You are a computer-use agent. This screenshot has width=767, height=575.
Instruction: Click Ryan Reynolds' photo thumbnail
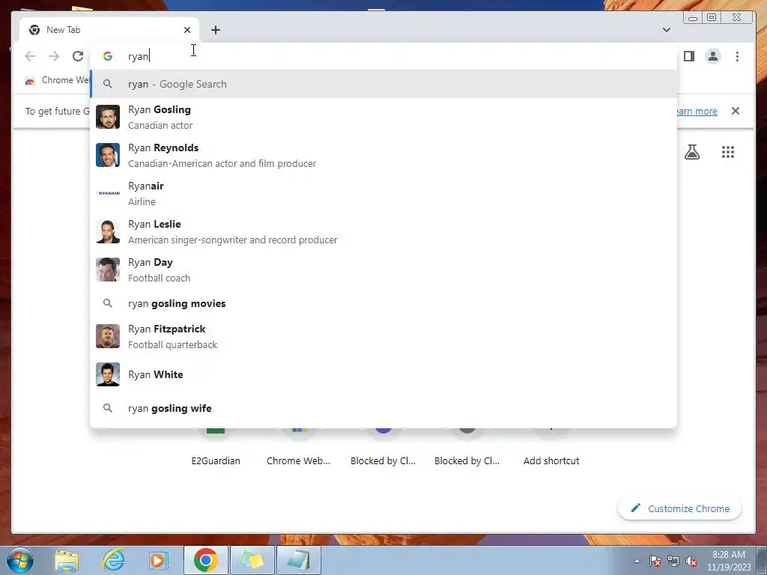(108, 155)
